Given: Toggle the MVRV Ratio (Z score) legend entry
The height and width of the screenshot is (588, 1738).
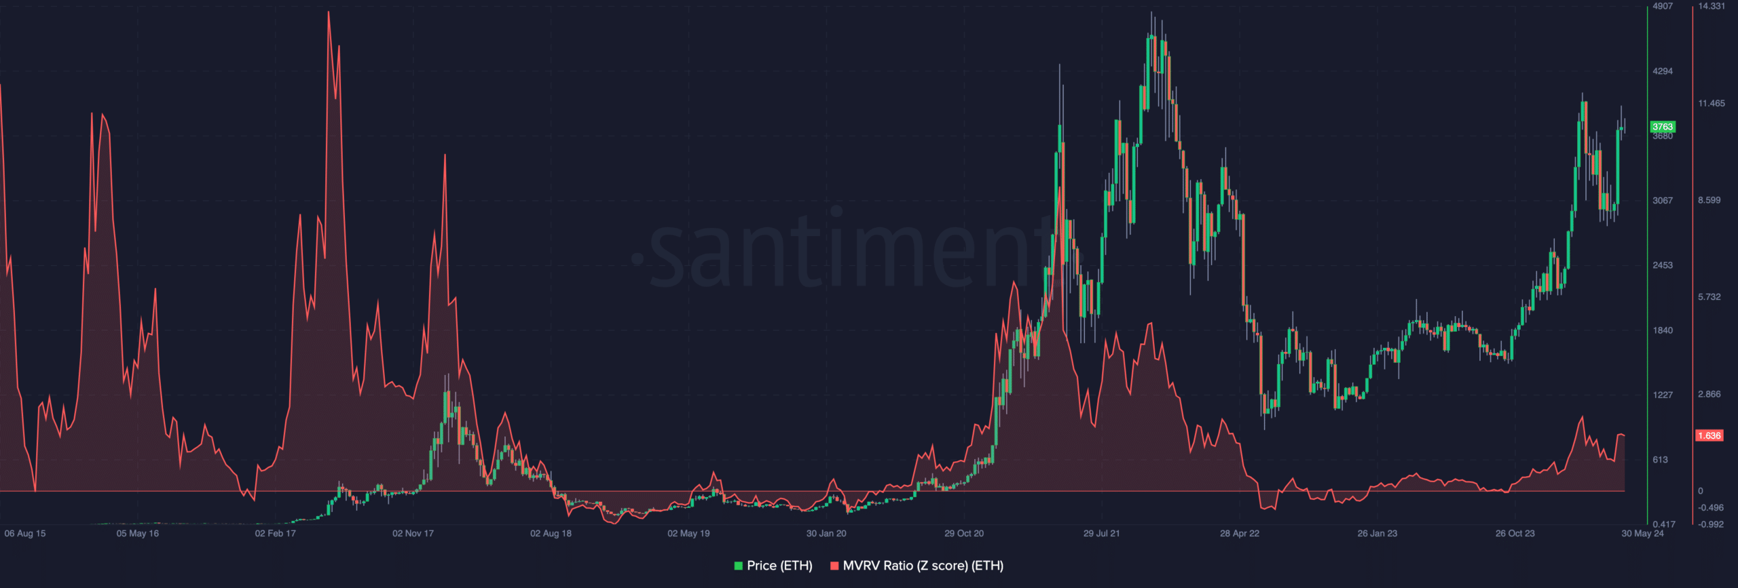Looking at the screenshot, I should click(x=917, y=566).
